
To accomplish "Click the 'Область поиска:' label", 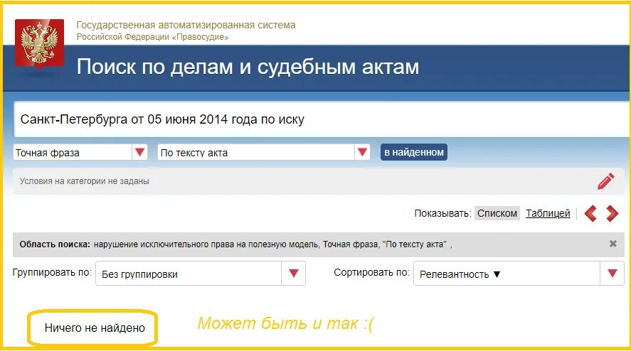I will coord(55,244).
